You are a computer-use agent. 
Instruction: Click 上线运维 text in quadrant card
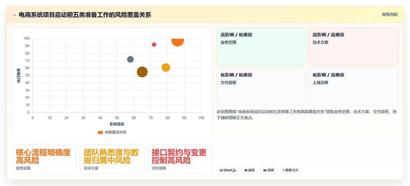click(320, 82)
